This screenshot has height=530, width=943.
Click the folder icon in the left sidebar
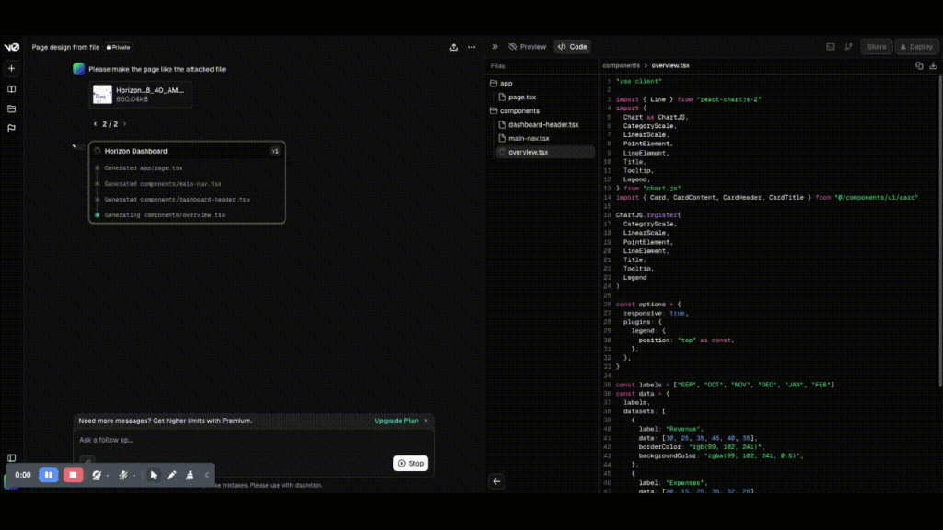(11, 109)
